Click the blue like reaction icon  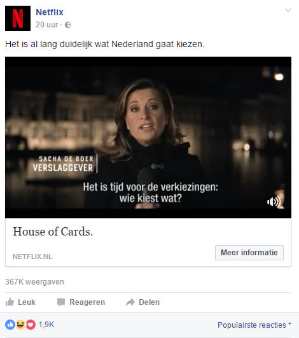(10, 325)
